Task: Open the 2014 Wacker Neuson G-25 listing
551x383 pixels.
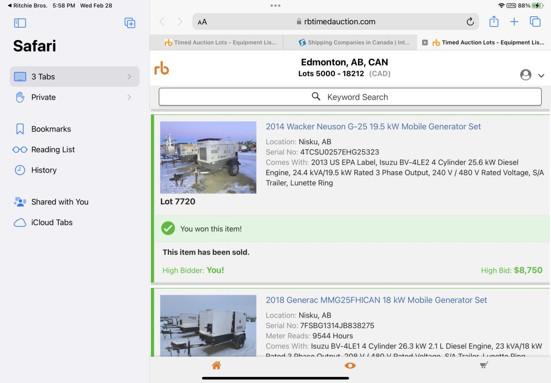Action: click(373, 127)
